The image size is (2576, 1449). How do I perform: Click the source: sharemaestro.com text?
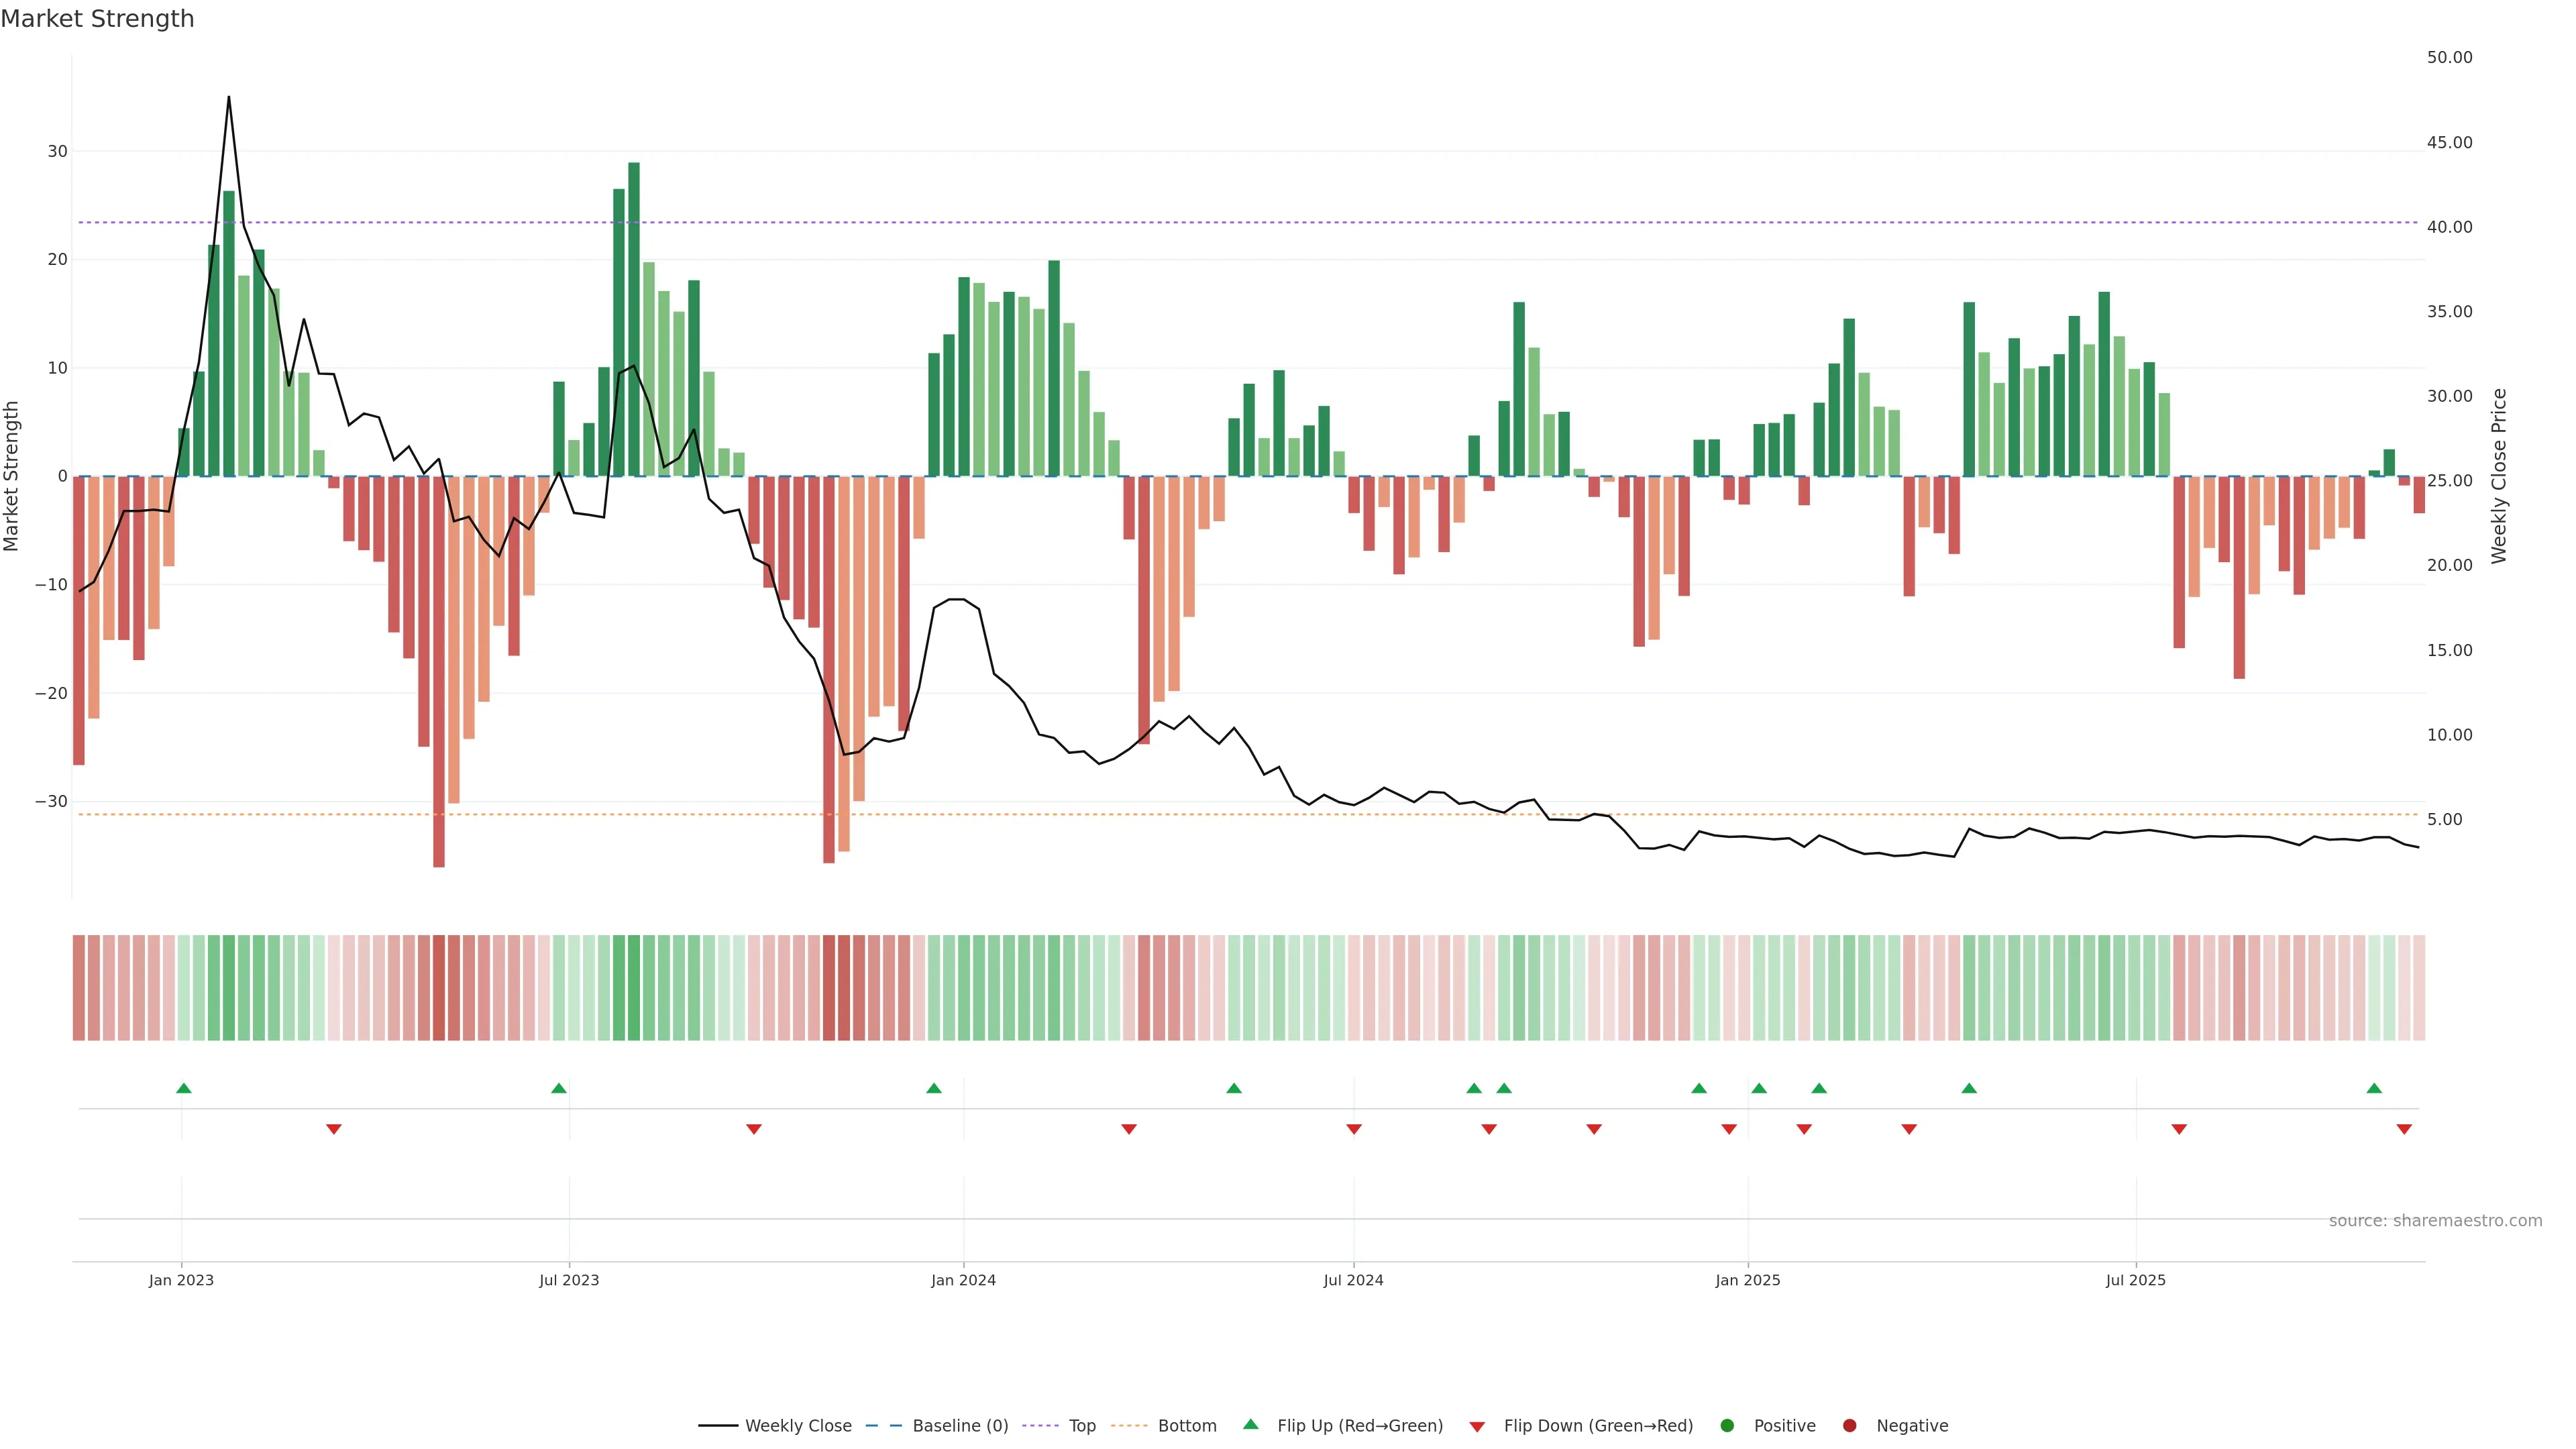2435,1221
